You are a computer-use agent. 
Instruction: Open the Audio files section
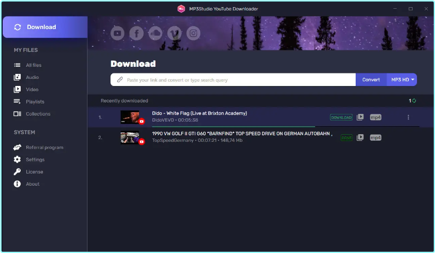(32, 77)
